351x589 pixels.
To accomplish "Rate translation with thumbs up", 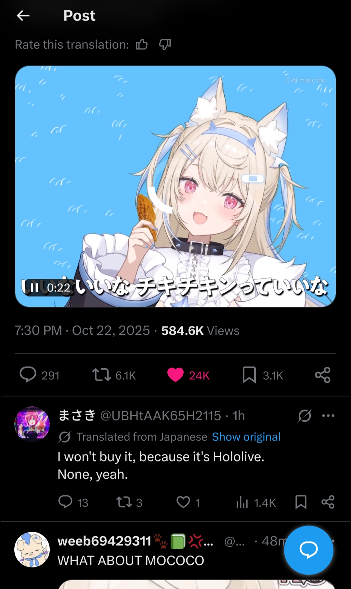I will 142,44.
